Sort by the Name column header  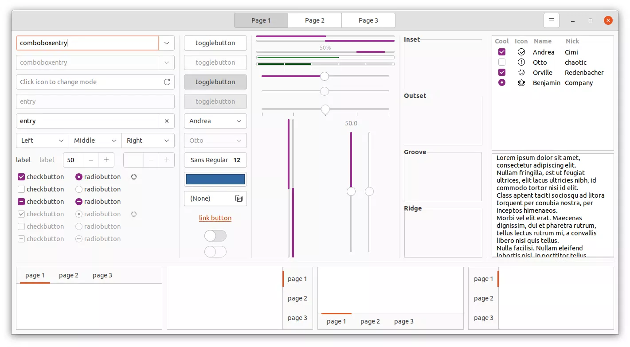click(543, 41)
